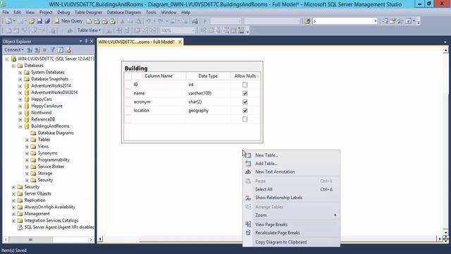Expand the Programmability folder
The image size is (451, 254).
point(27,160)
